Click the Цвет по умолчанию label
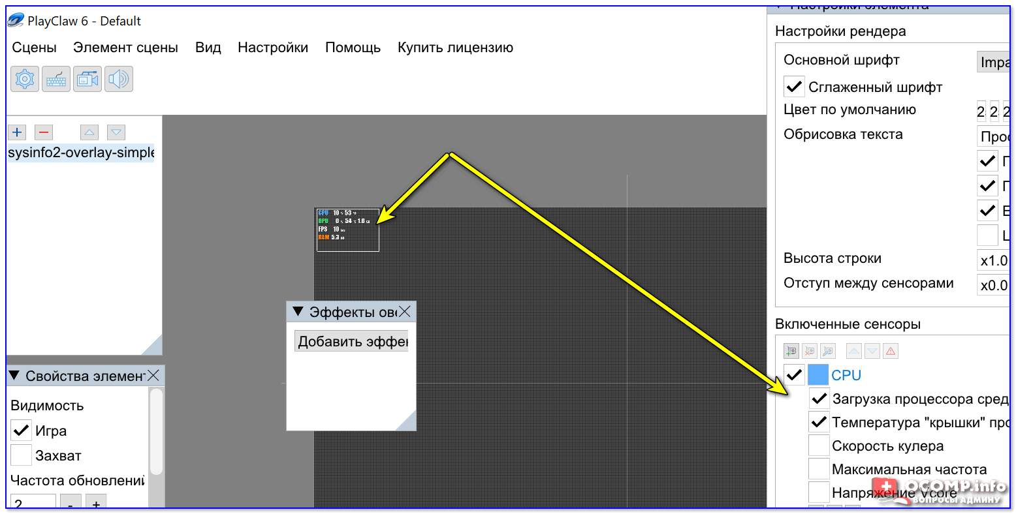This screenshot has width=1016, height=514. pyautogui.click(x=849, y=110)
